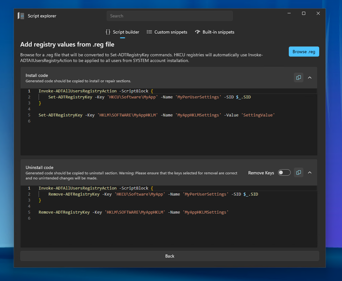Click the icon beside Built-in snippets
Screen dimensions: 342x281
tap(198, 32)
